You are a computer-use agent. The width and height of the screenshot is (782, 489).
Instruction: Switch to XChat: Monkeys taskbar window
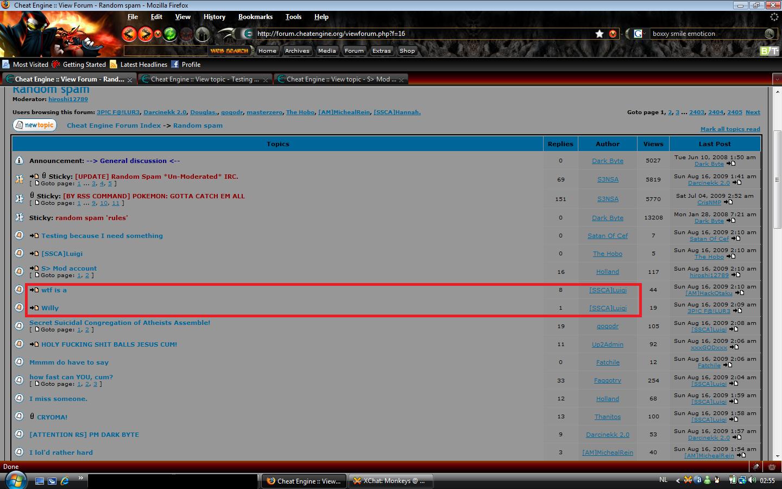pos(390,481)
